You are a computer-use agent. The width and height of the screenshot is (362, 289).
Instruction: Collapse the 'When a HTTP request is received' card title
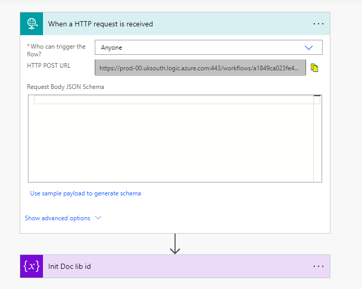[x=100, y=24]
